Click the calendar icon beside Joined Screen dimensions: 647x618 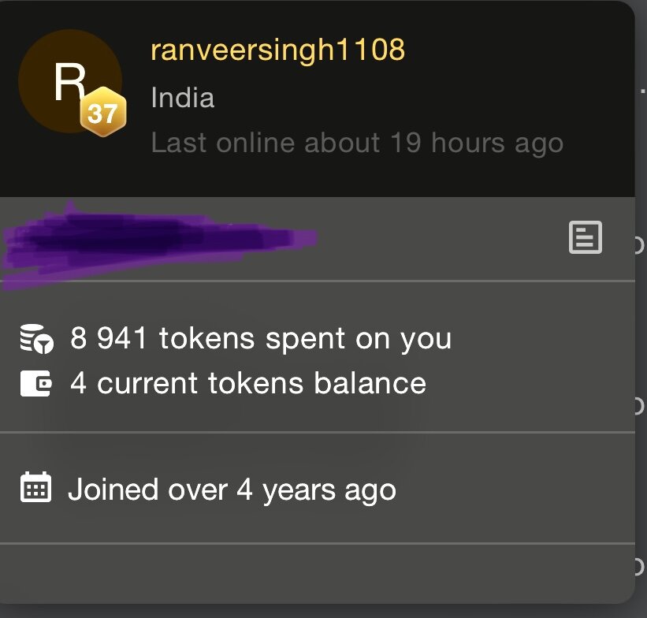pyautogui.click(x=36, y=486)
